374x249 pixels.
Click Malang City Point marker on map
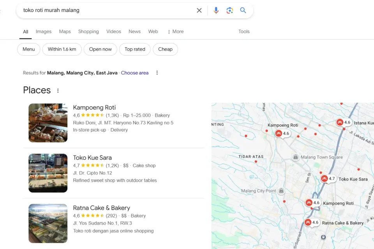[281, 191]
